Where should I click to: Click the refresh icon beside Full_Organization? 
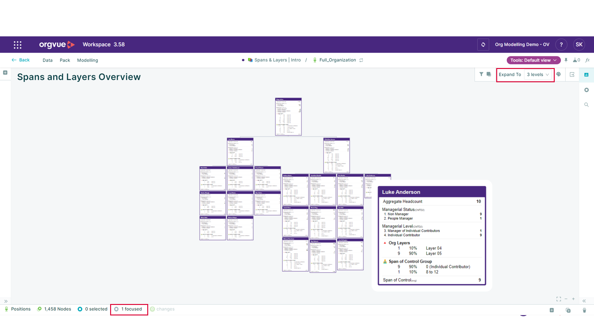361,60
